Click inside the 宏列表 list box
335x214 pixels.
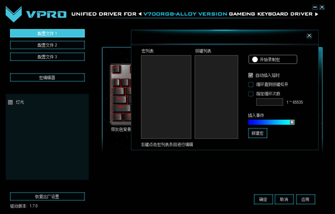[x=166, y=97]
